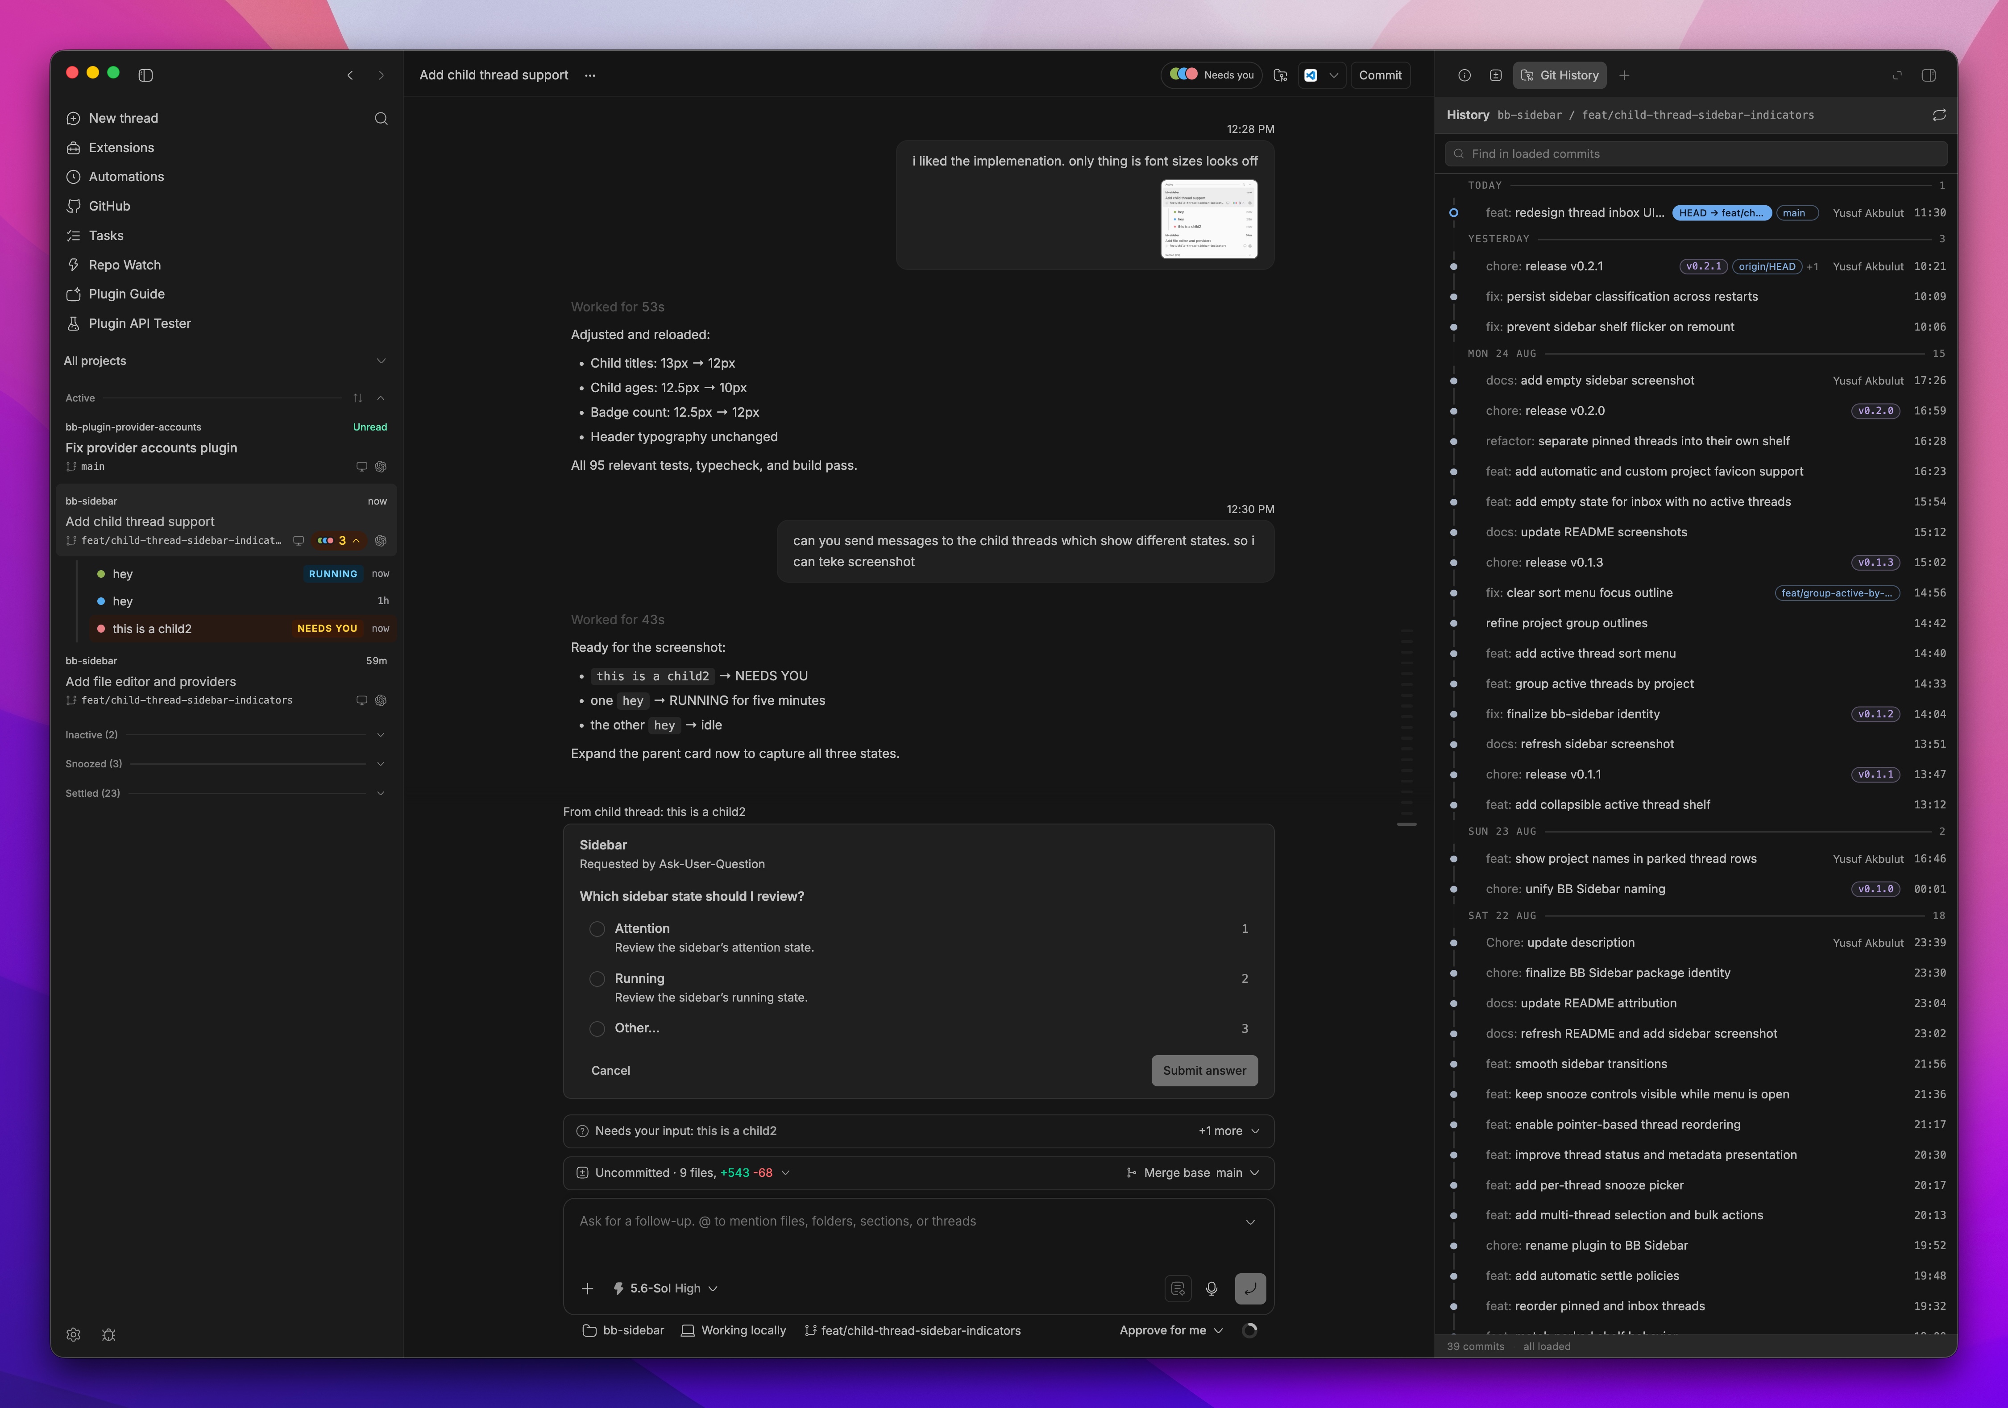The width and height of the screenshot is (2008, 1408).
Task: Click the info icon in right panel
Action: pos(1465,75)
